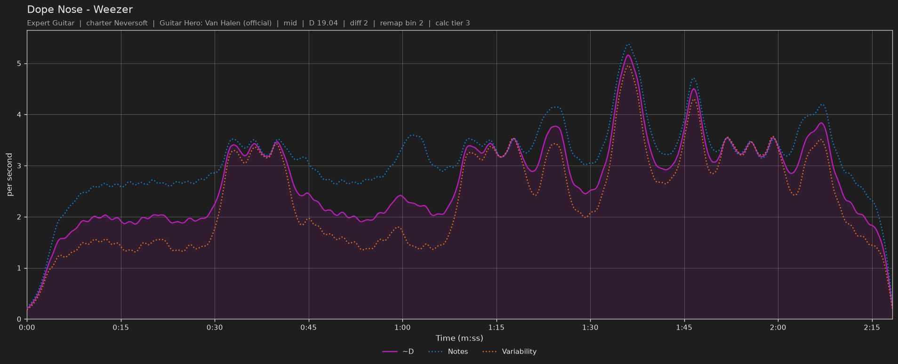Screen dimensions: 898x364
Task: Click the y-axis tick label 4
Action: (x=20, y=115)
